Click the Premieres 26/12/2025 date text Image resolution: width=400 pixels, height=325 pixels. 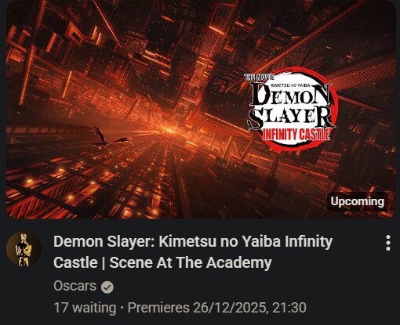(x=198, y=308)
